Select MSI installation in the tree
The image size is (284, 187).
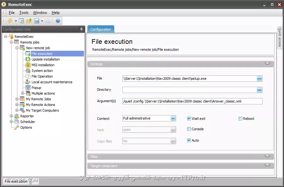43,65
